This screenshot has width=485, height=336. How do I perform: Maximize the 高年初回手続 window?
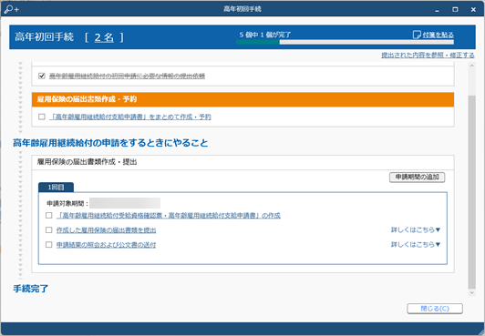pyautogui.click(x=455, y=10)
